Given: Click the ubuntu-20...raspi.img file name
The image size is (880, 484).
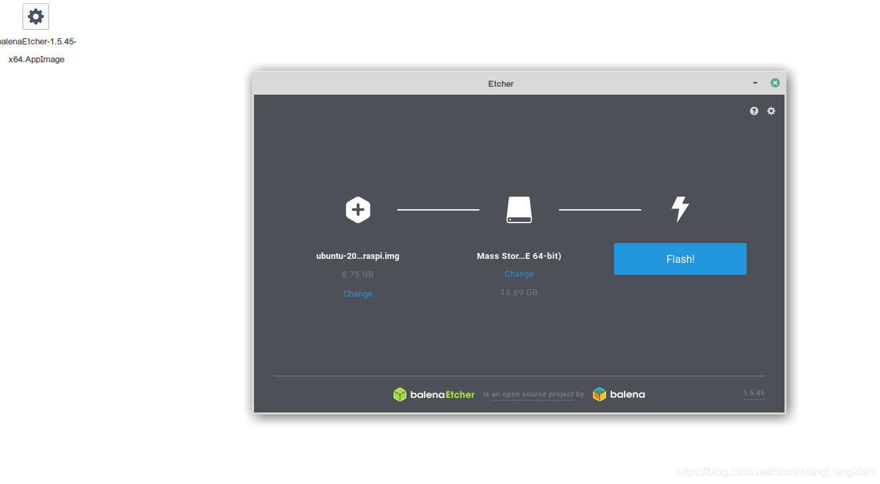Looking at the screenshot, I should [358, 256].
